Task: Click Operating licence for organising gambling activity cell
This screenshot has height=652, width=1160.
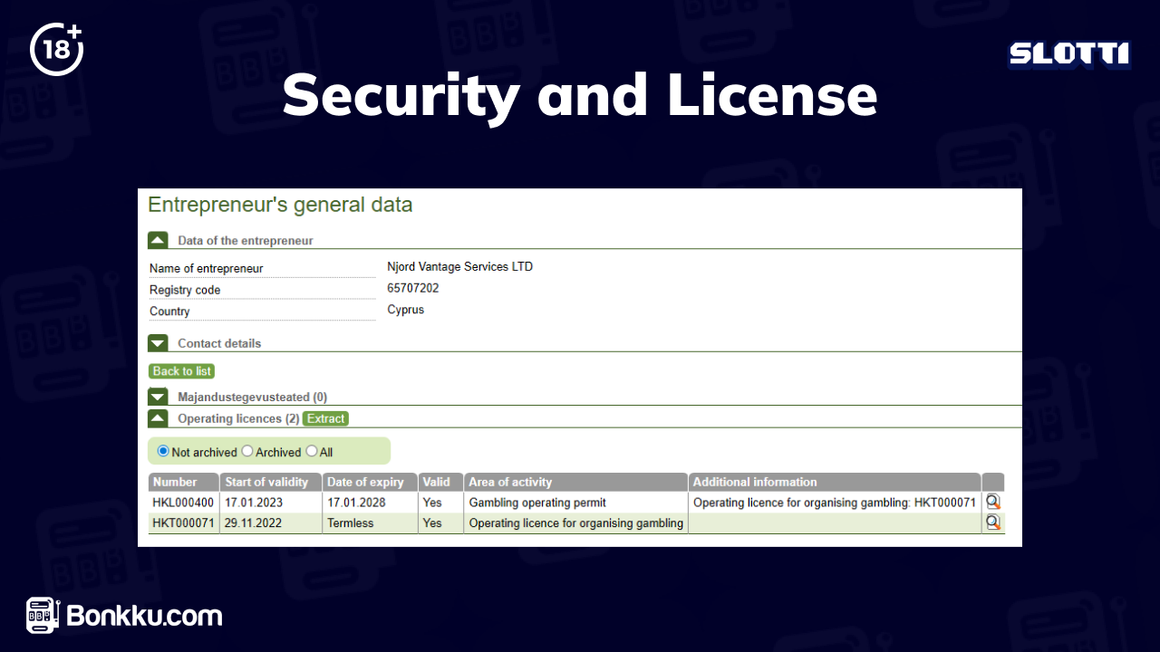Action: tap(575, 523)
